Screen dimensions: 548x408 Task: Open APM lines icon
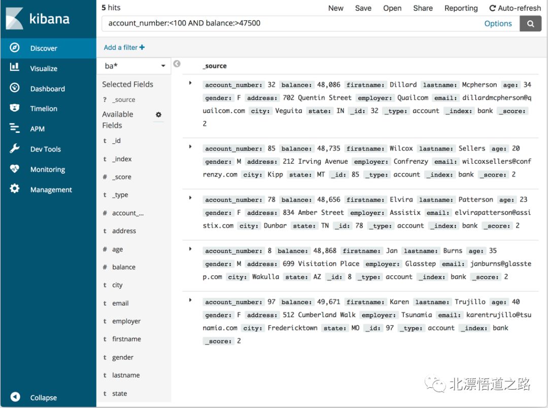click(x=14, y=128)
